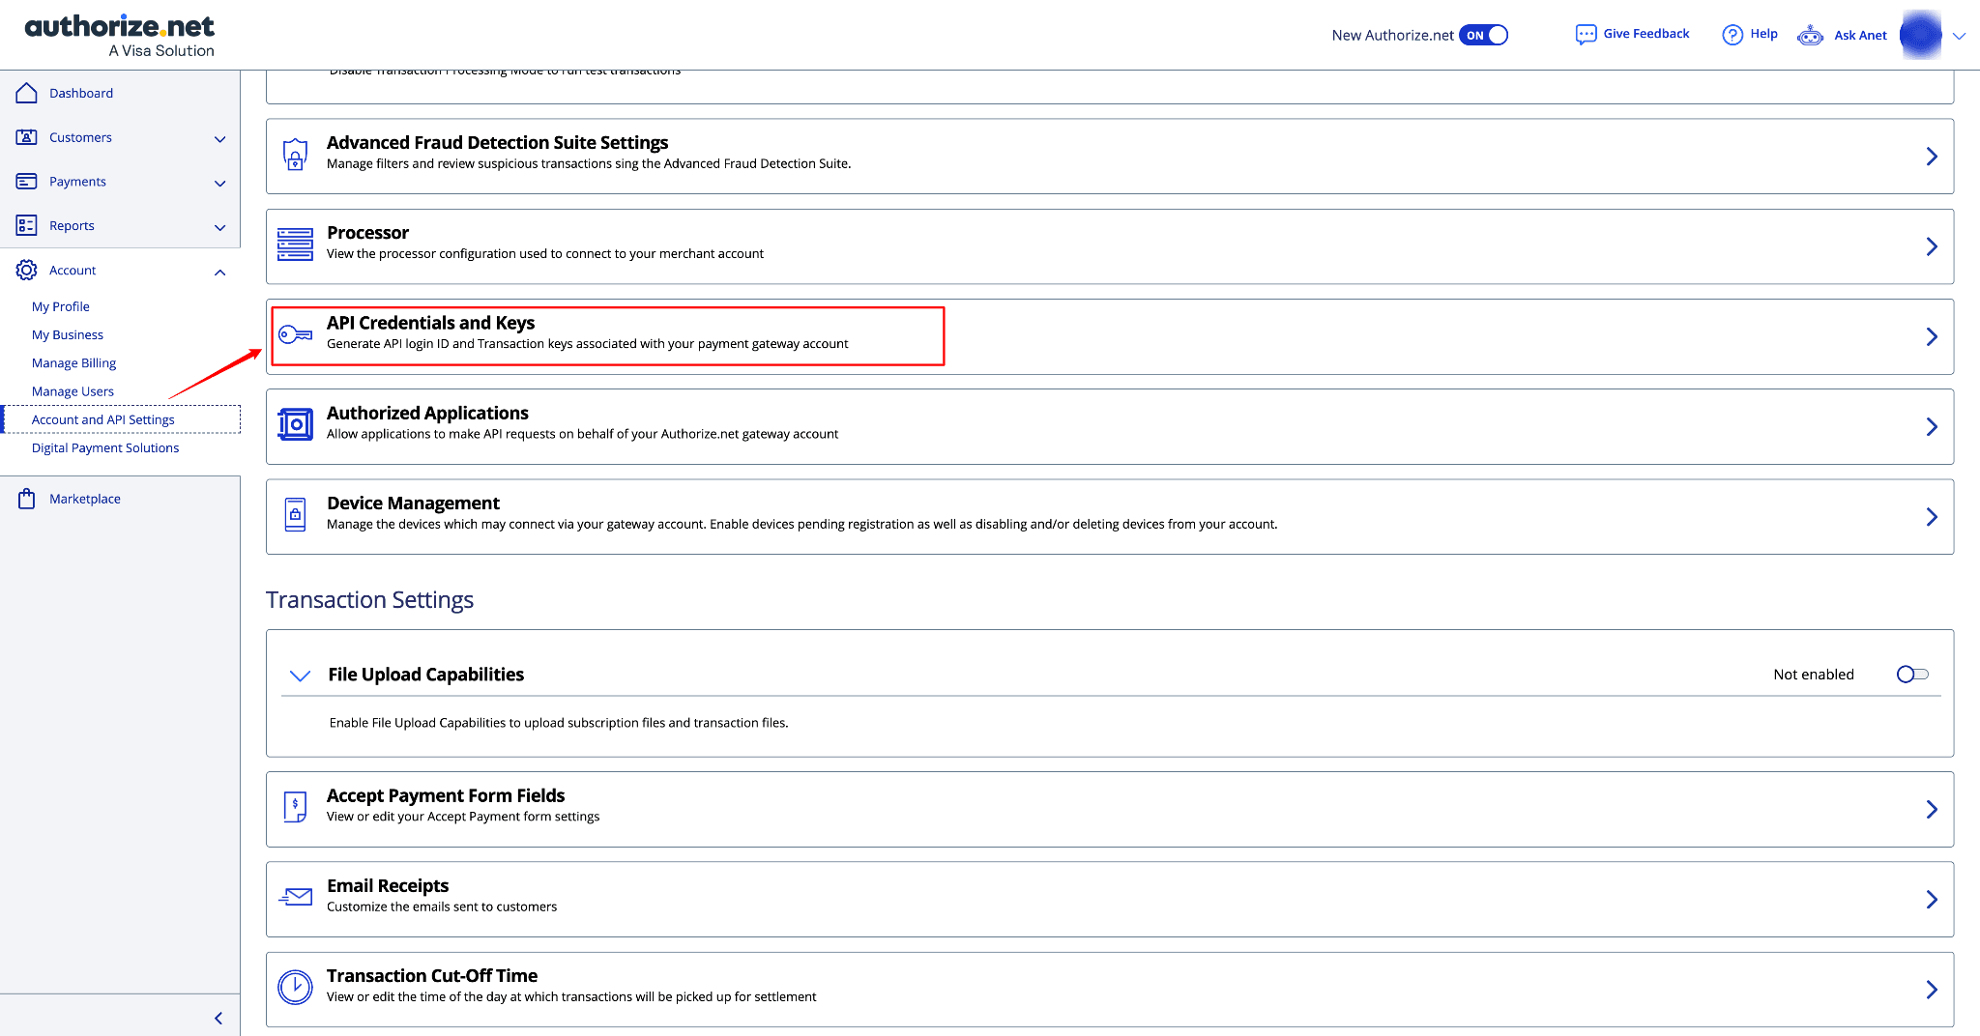Click the Help link text
1980x1036 pixels.
1763,34
